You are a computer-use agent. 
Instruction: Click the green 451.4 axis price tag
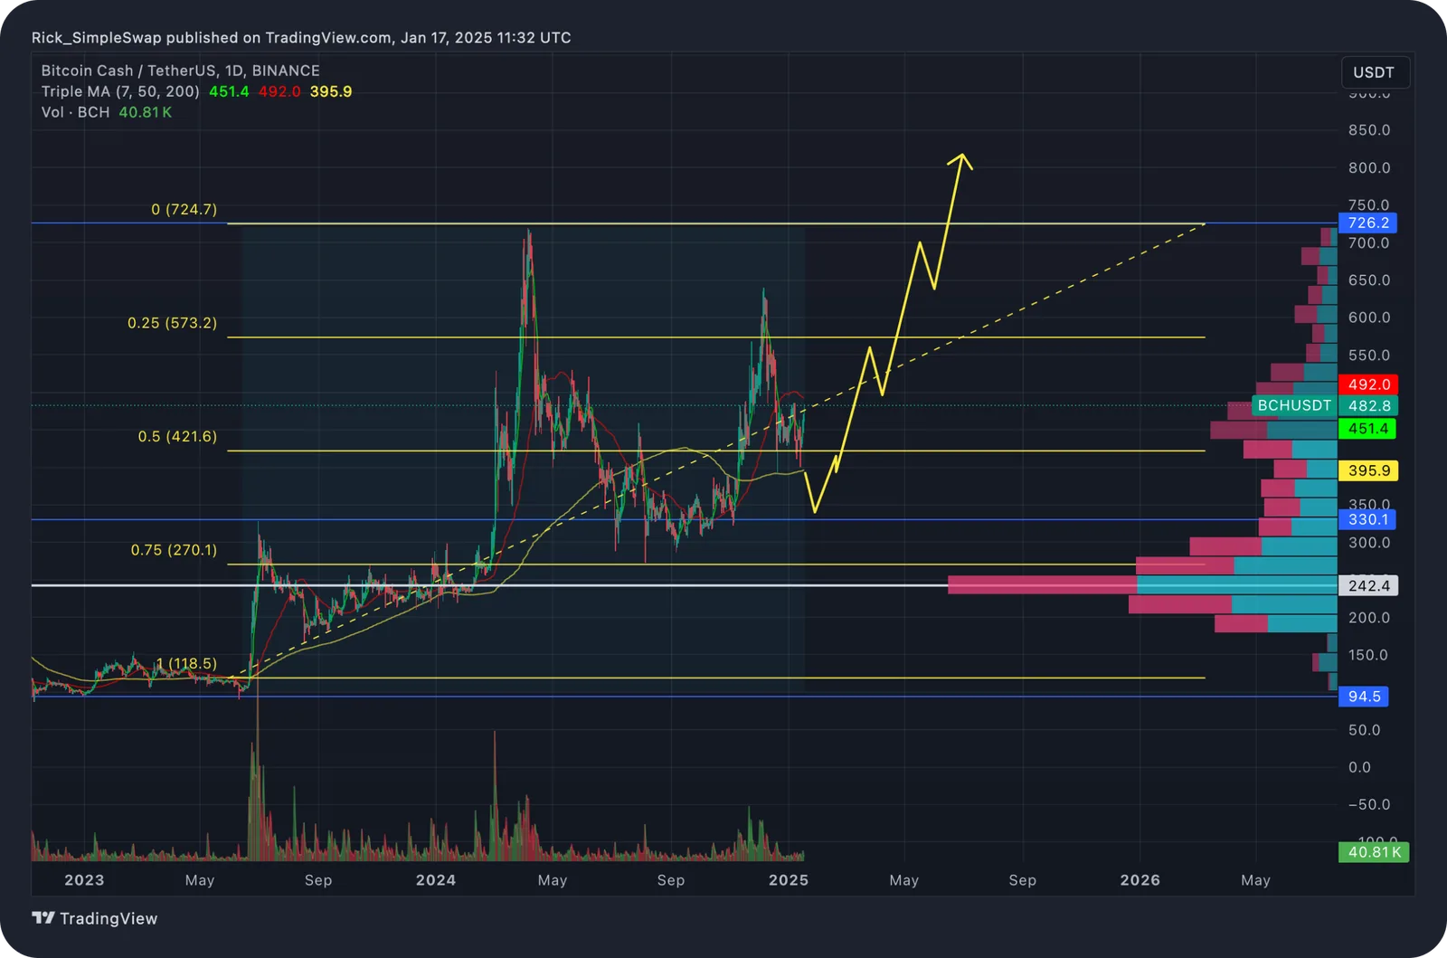point(1367,429)
